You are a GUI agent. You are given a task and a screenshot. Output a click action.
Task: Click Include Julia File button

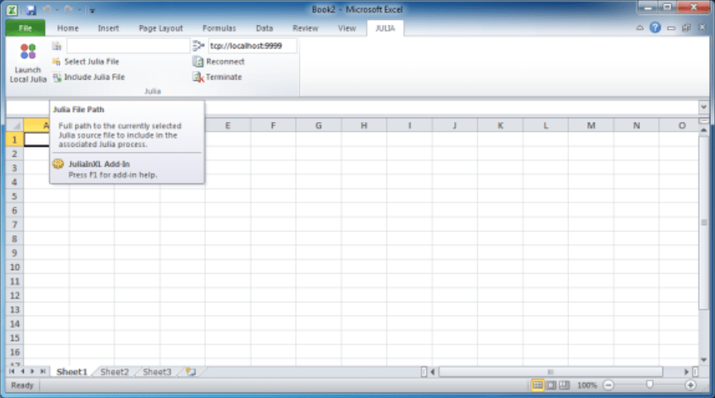[x=88, y=77]
